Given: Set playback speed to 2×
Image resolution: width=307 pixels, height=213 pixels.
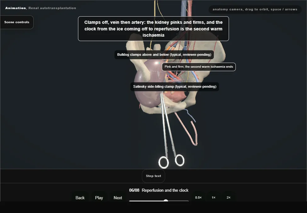Looking at the screenshot, I should [228, 197].
